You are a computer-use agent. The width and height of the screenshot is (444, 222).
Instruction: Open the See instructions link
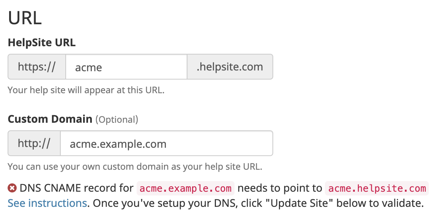pyautogui.click(x=47, y=203)
